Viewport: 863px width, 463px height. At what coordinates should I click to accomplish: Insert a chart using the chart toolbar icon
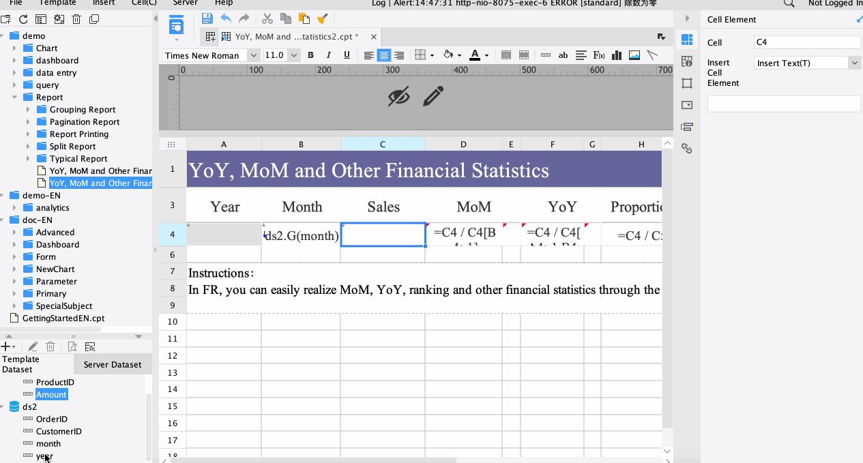616,55
